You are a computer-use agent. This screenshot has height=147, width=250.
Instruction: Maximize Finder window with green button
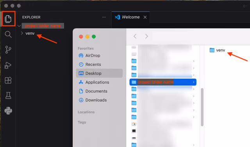coord(94,37)
